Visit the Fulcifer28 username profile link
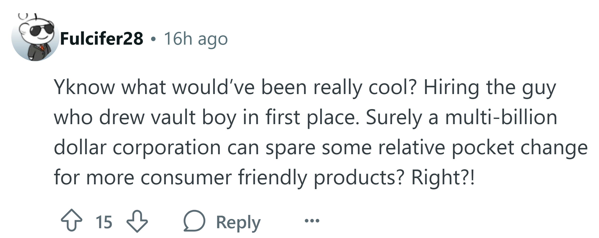The height and width of the screenshot is (238, 599). tap(102, 39)
